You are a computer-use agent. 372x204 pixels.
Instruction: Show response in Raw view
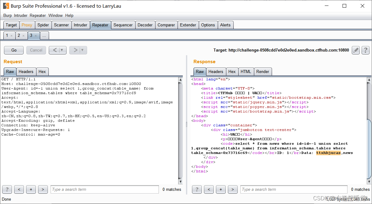coord(200,71)
